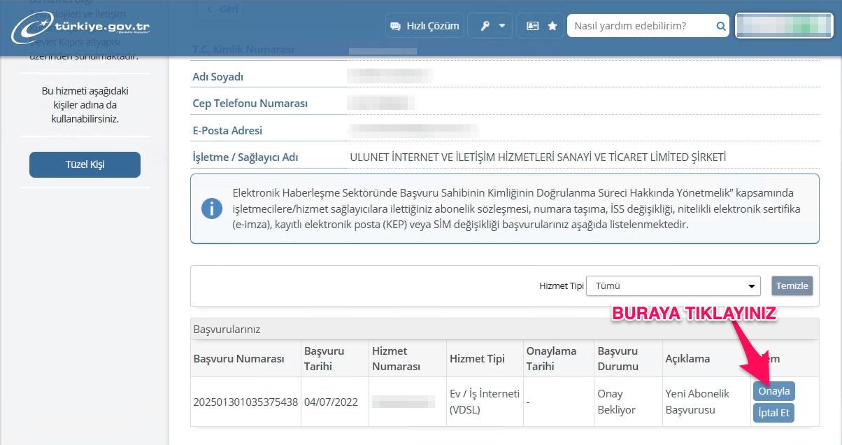Focus the 'Nasıl yardım edebilirim?' search field
This screenshot has height=445, width=842.
pos(642,26)
